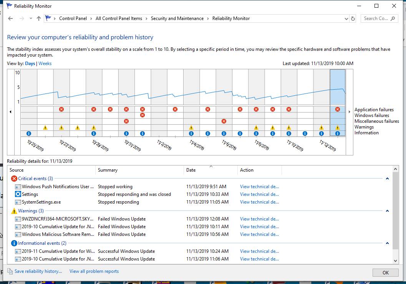Select the Application failure marker for 10/29/2019
Screen dimensions: 406x284
94,109
